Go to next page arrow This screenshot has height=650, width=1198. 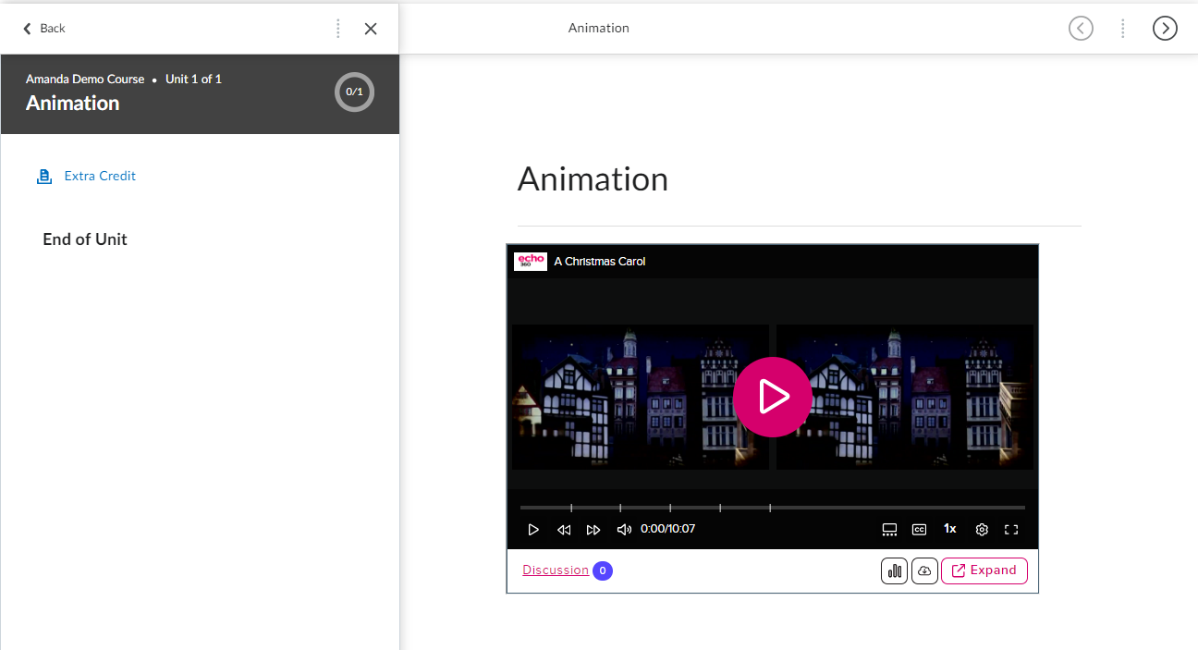pos(1166,29)
